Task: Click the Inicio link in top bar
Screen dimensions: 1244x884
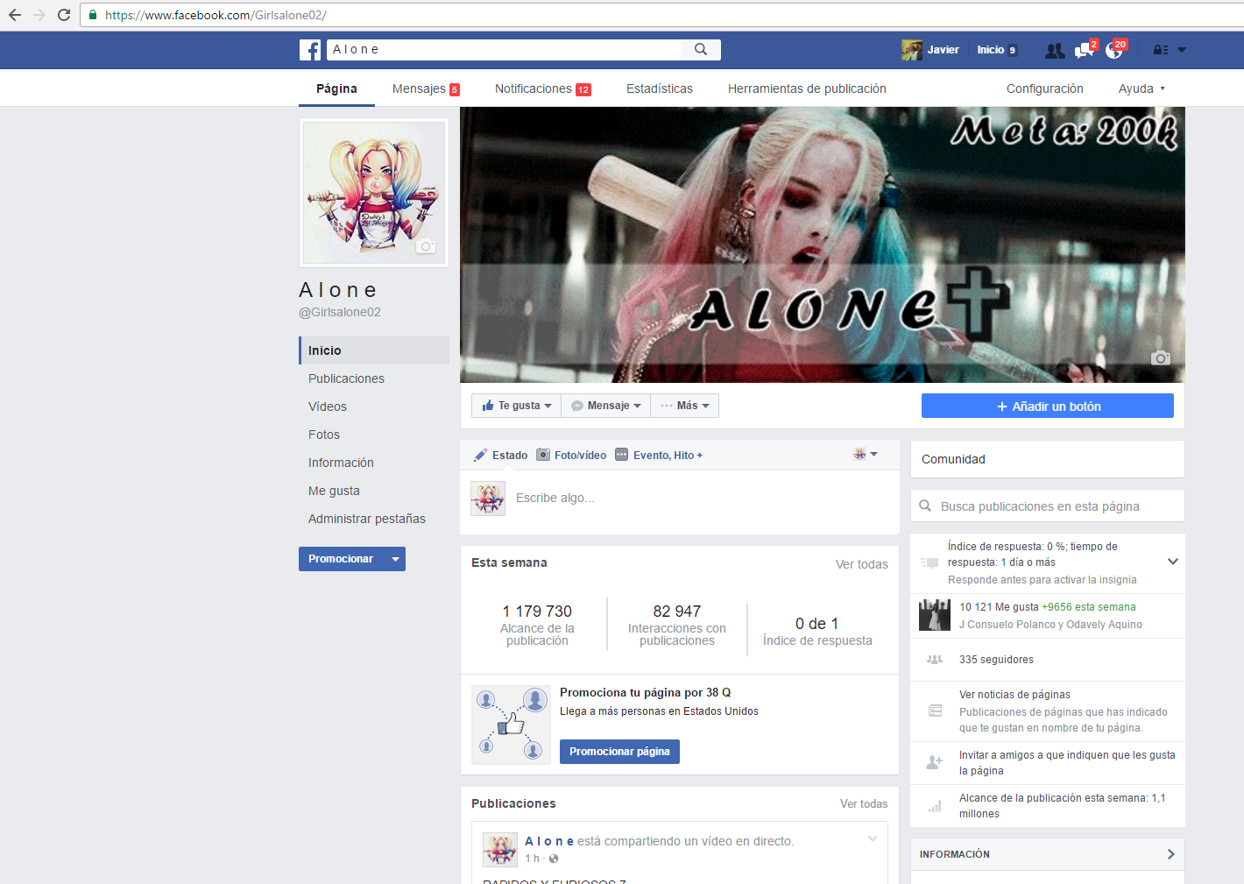Action: coord(991,50)
